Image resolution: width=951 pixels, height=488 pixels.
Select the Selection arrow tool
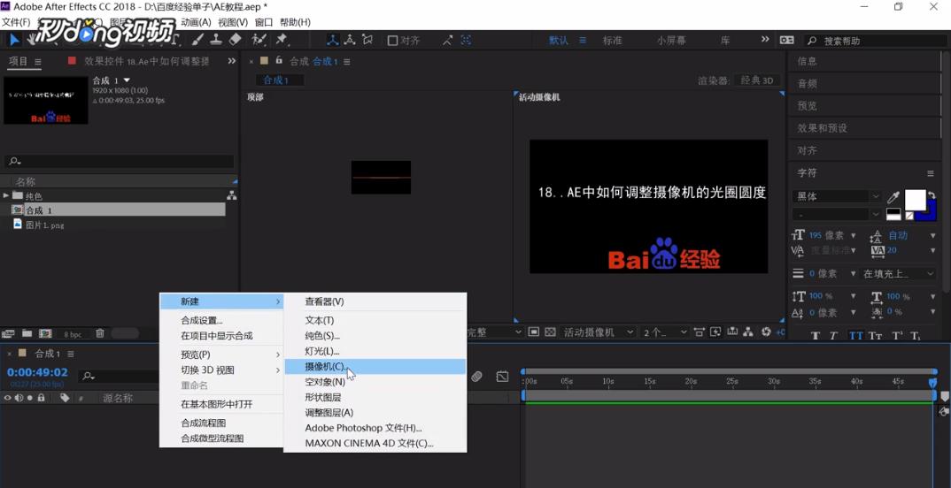pyautogui.click(x=14, y=40)
